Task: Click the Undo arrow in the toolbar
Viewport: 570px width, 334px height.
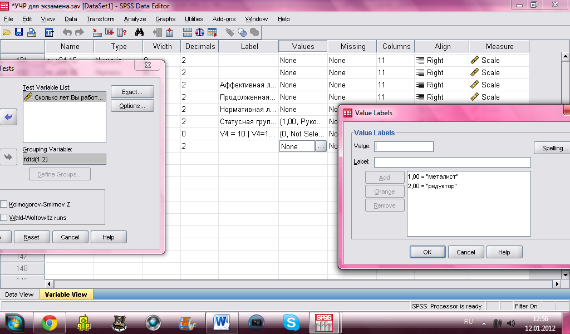Action: [x=67, y=32]
